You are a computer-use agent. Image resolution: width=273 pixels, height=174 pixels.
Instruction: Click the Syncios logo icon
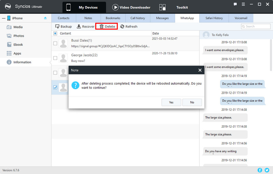(x=8, y=6)
